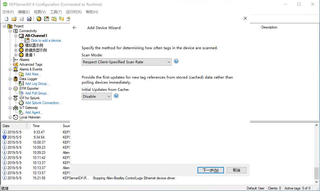Click the security event icon at 9:34:54

pyautogui.click(x=4, y=137)
